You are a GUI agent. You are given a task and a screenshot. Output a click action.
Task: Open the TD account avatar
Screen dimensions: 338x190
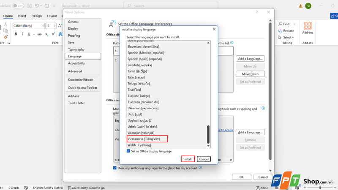point(308,6)
